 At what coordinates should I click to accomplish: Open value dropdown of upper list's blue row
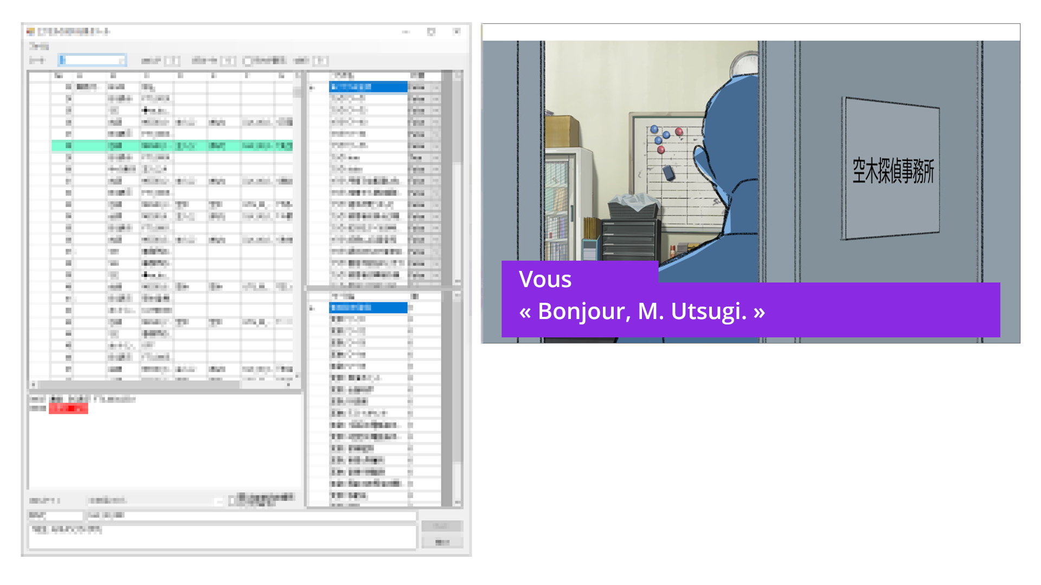point(435,87)
